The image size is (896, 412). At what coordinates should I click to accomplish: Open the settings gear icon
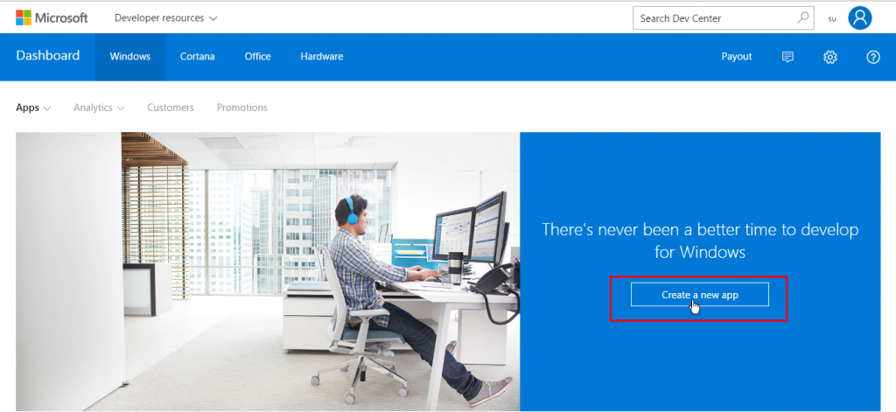829,57
